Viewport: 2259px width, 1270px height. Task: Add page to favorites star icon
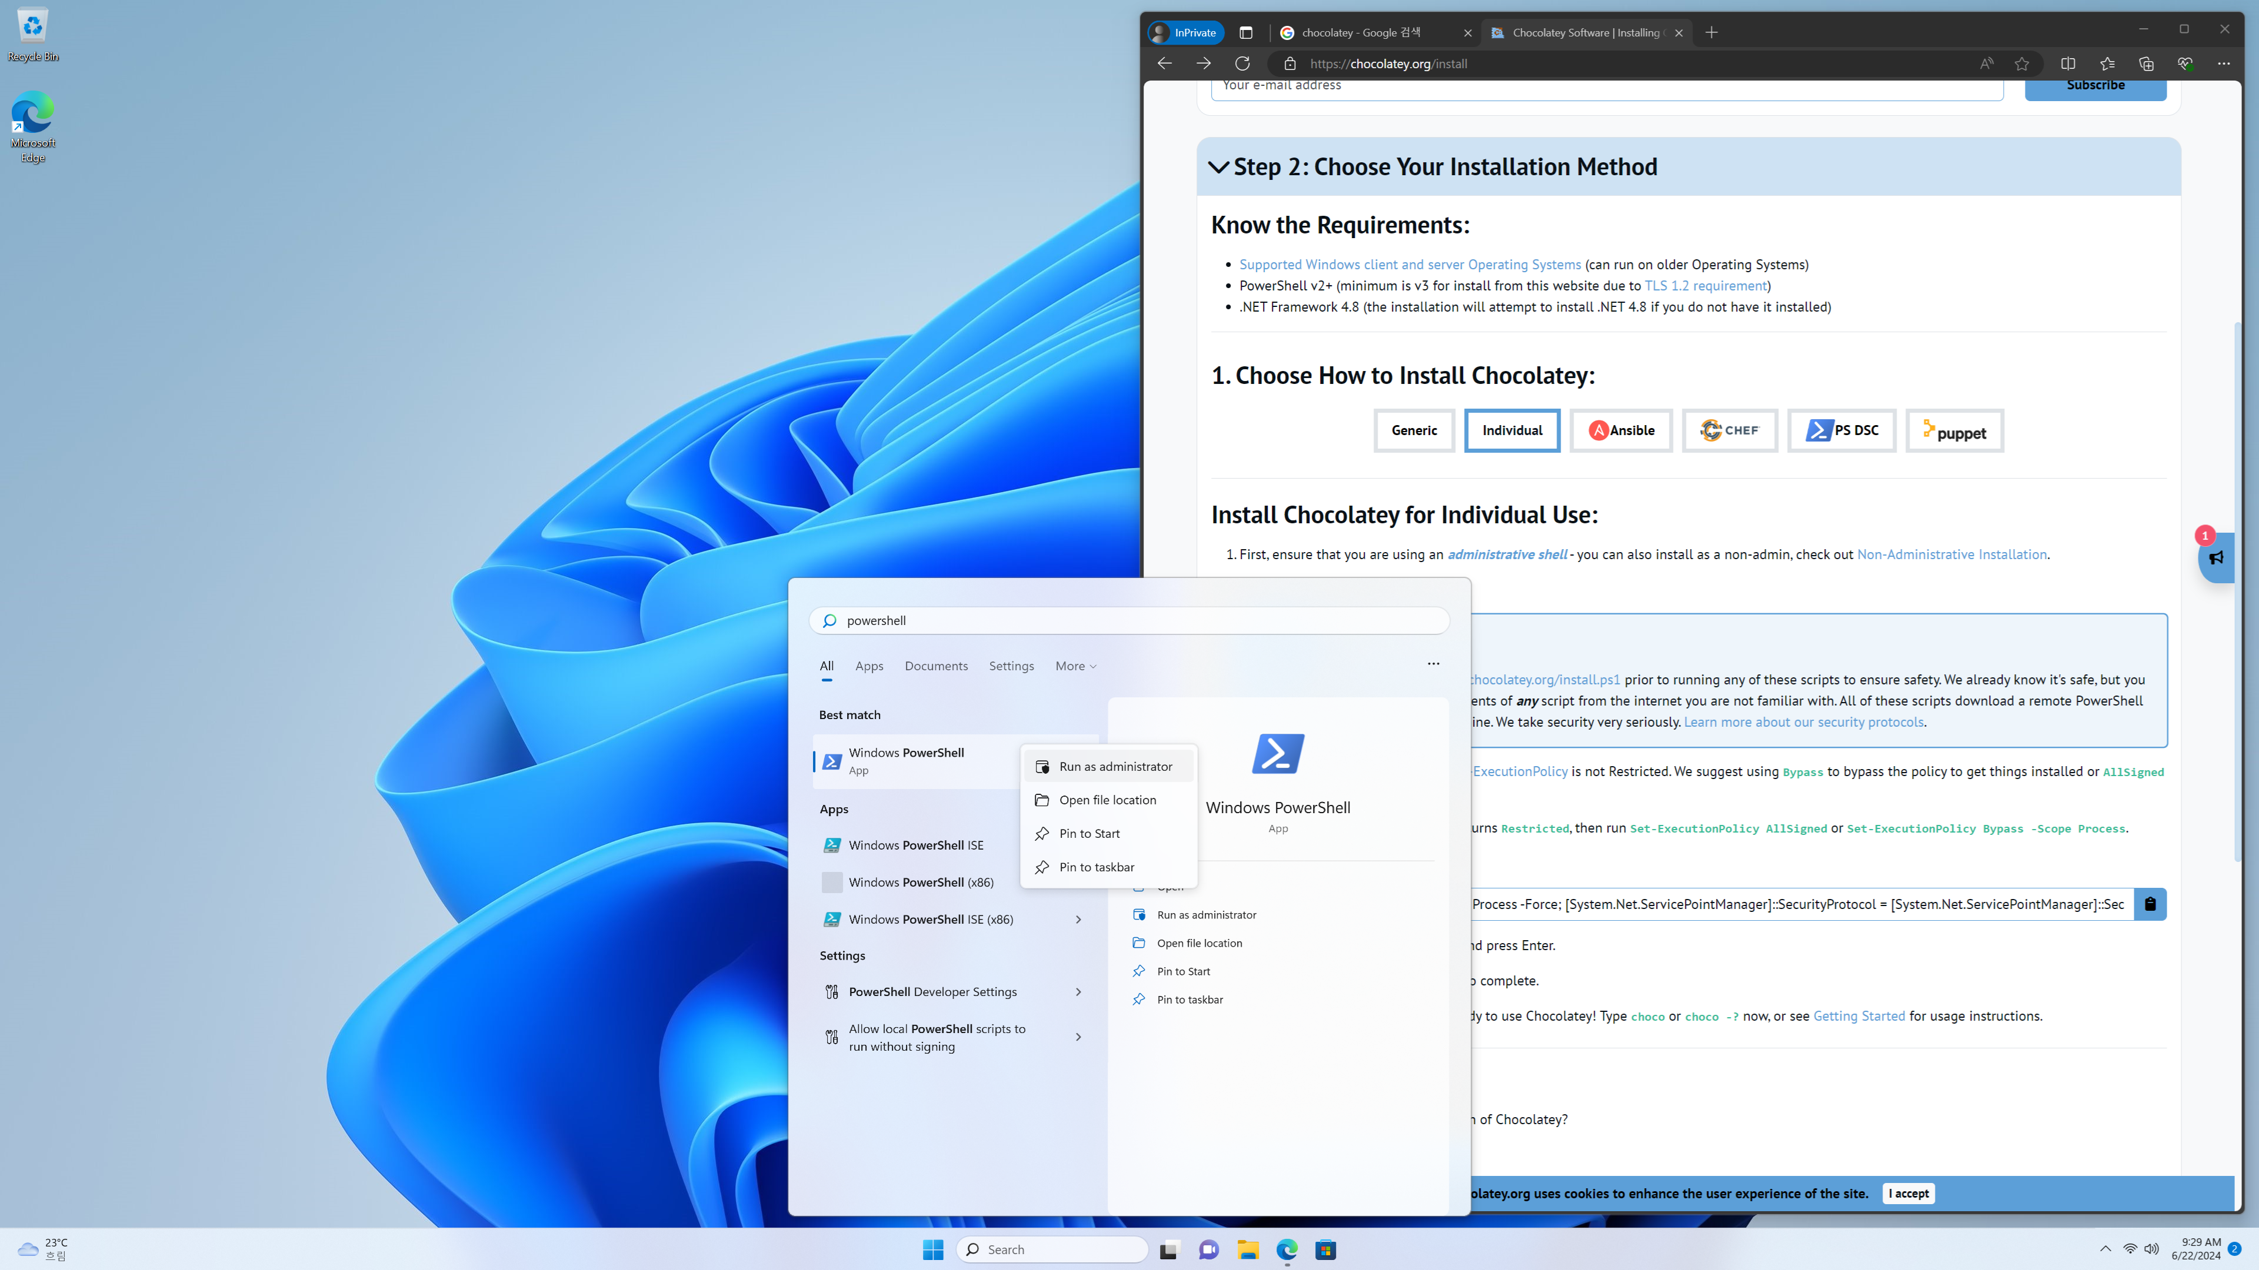click(2021, 63)
